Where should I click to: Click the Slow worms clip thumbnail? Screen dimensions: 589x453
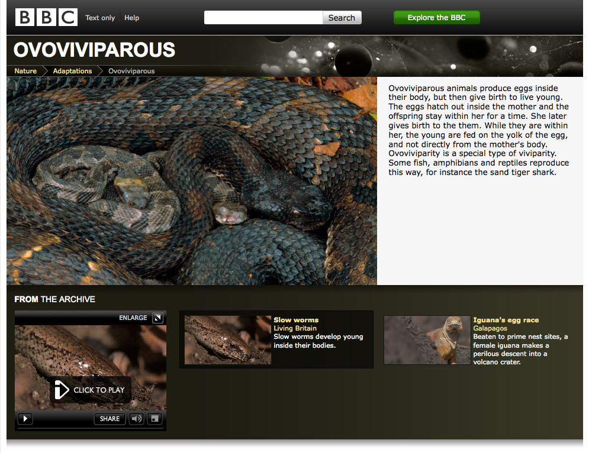point(228,339)
